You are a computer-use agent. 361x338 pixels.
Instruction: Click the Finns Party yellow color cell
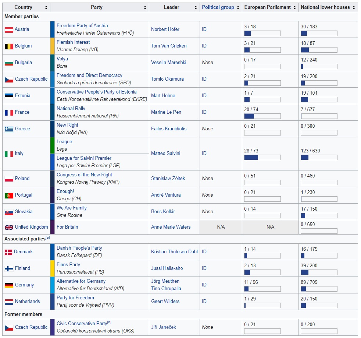click(53, 269)
